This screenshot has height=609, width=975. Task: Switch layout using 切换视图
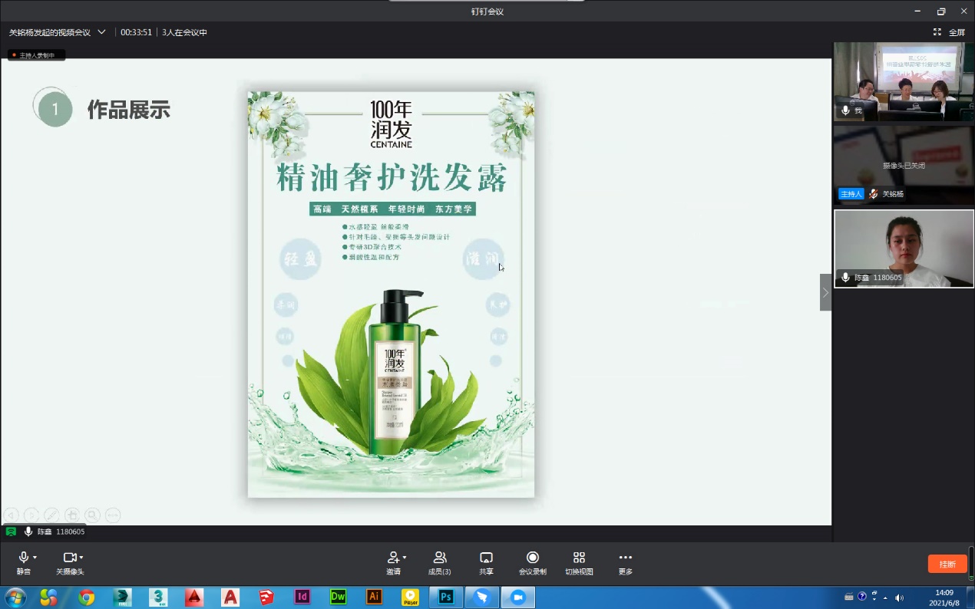(580, 563)
